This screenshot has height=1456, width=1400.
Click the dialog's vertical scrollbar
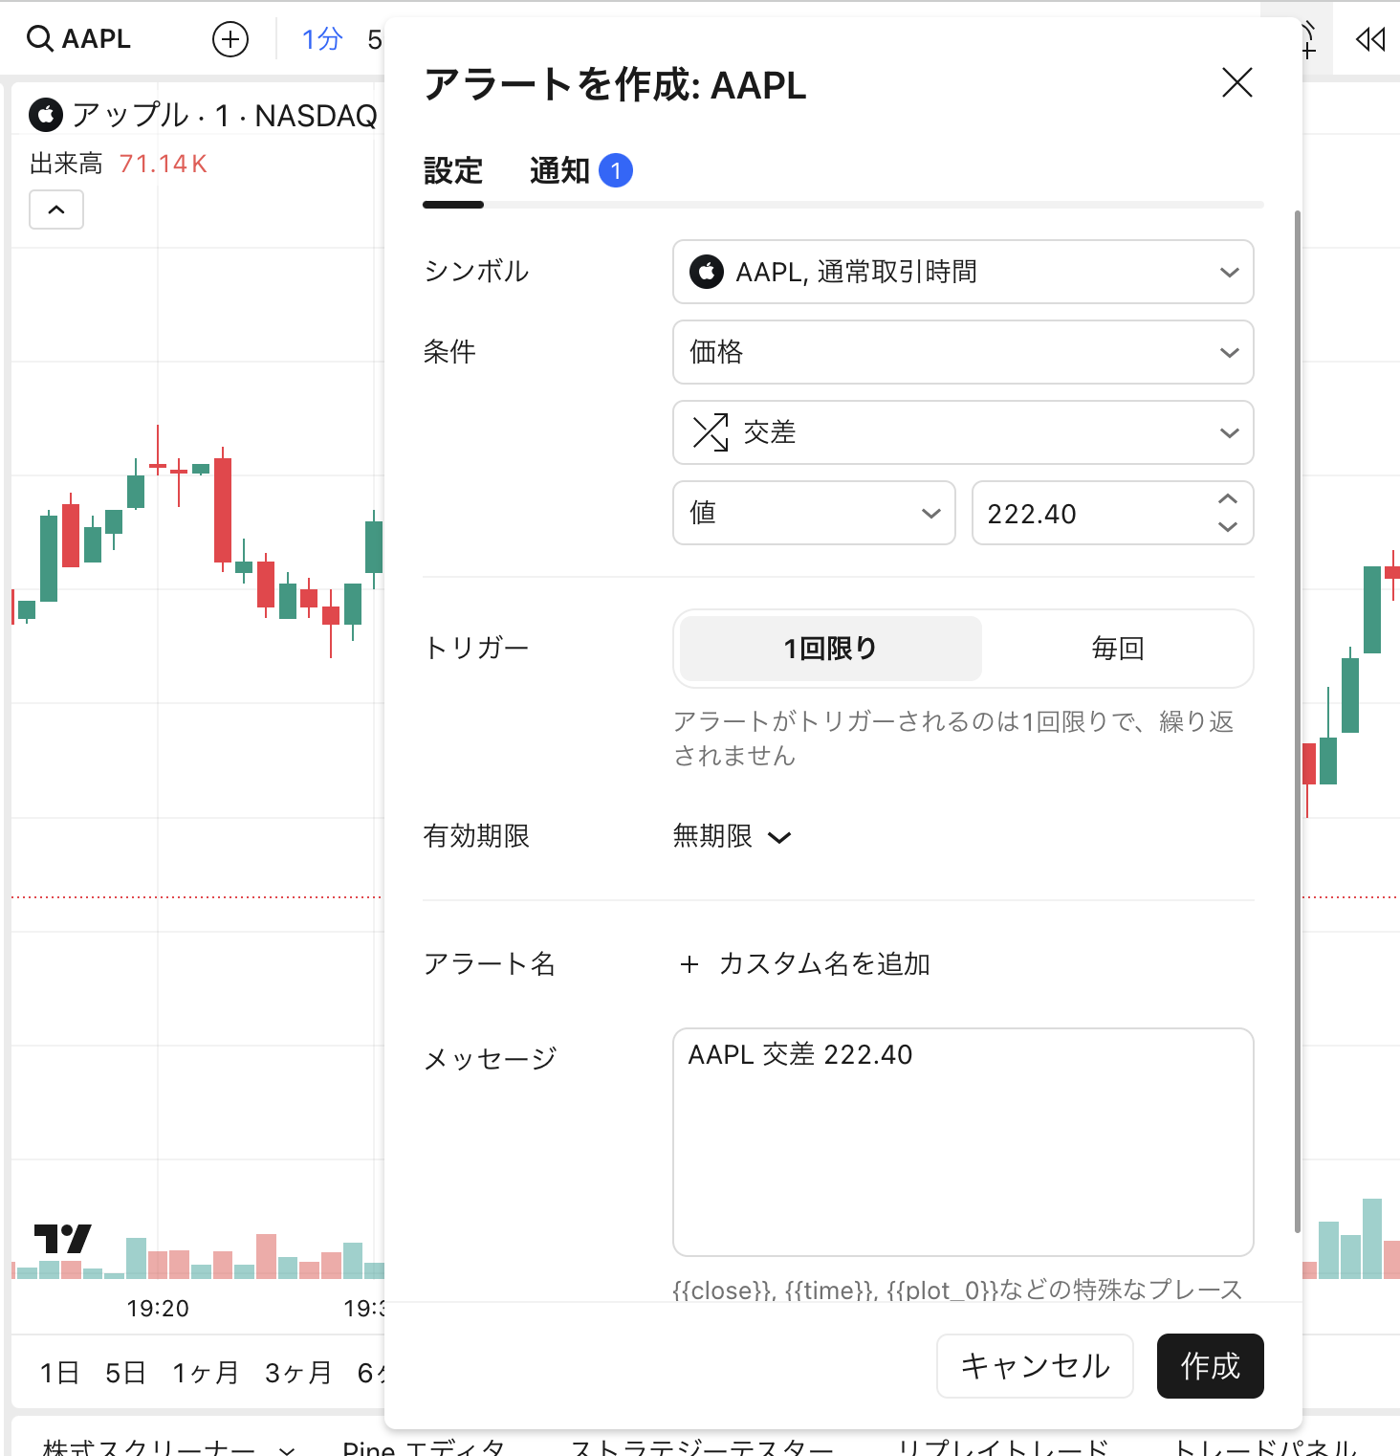(x=1297, y=717)
